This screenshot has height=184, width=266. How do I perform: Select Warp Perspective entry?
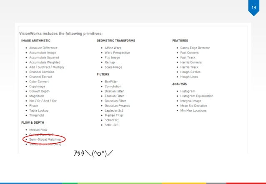click(117, 53)
